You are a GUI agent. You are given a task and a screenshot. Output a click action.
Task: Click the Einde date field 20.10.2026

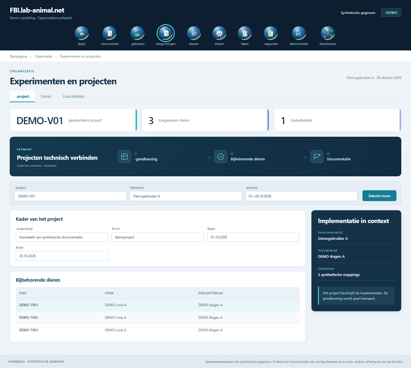(x=62, y=256)
